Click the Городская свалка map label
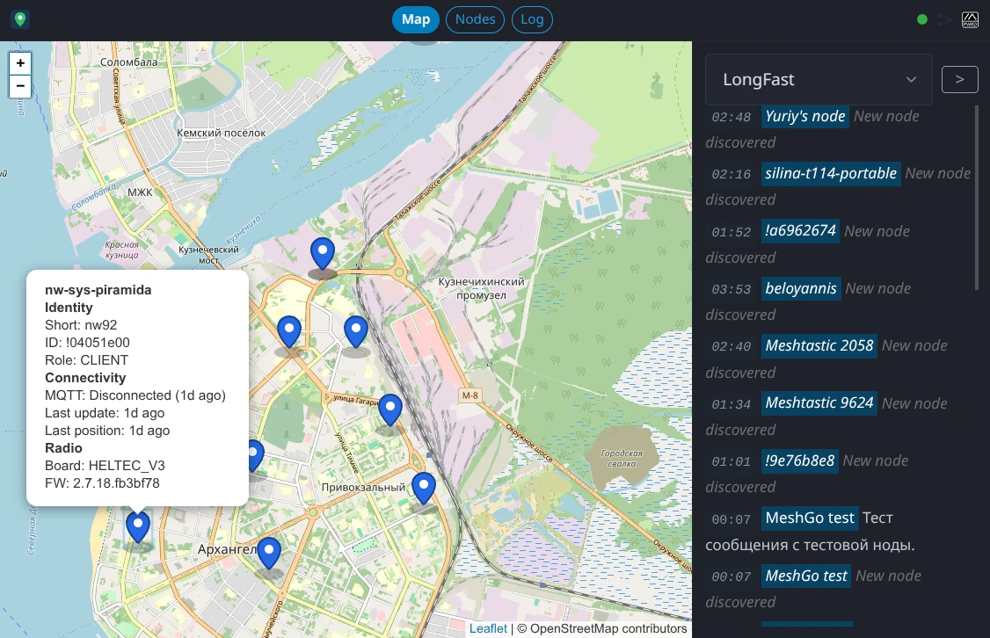 coord(622,459)
